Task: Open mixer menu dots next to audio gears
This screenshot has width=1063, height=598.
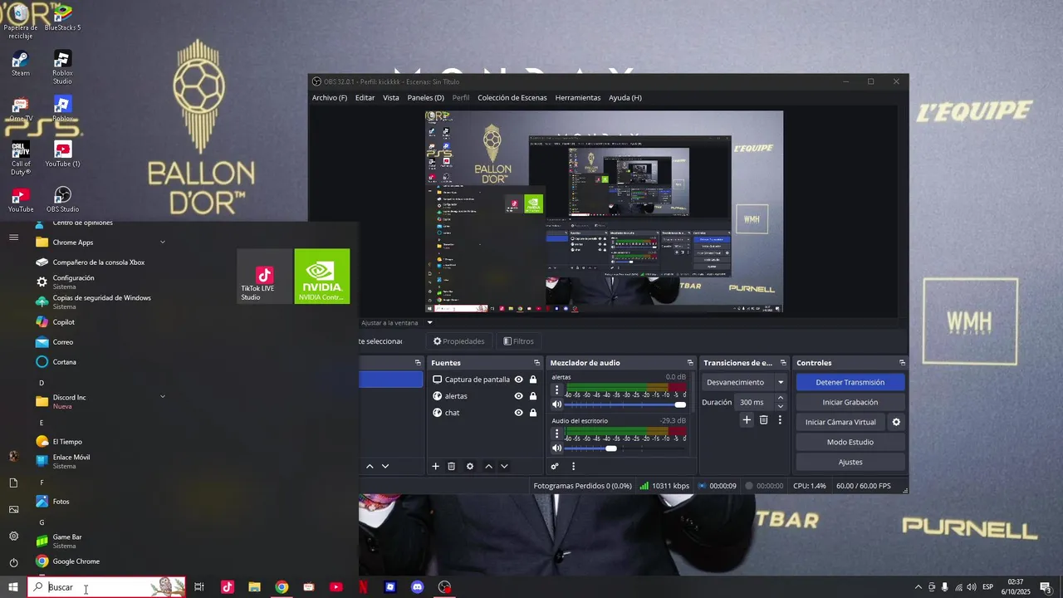Action: tap(573, 467)
